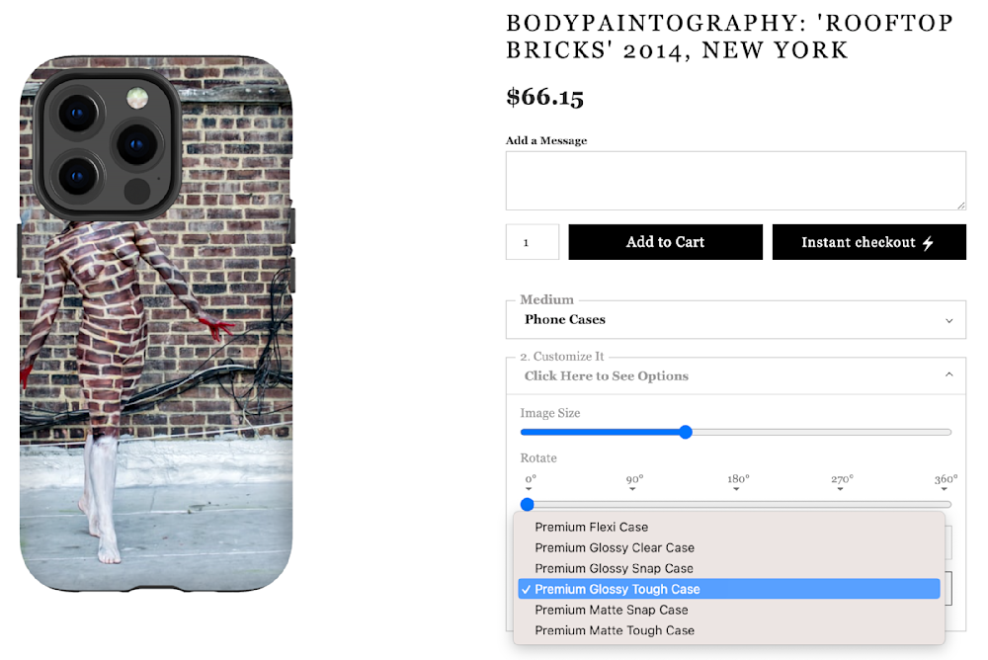Choose Premium Glossy Snap Case

point(614,569)
